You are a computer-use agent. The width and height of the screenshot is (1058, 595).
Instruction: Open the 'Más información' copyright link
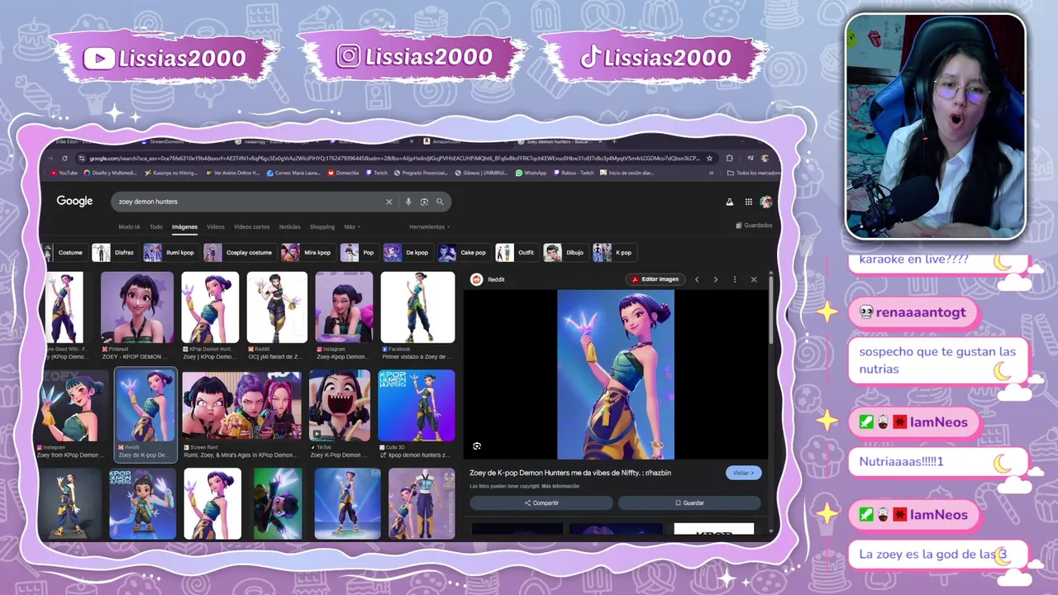pos(560,487)
